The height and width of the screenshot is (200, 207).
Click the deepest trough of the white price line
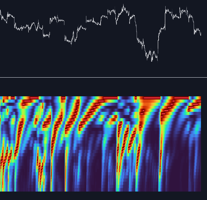point(157,61)
